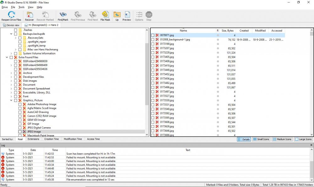Collapse the Graphics, Picture tree node
This screenshot has width=314, height=187.
click(x=11, y=100)
